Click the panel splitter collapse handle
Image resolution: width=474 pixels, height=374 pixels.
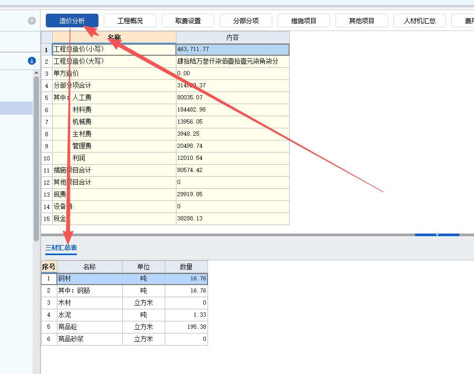tap(437, 235)
